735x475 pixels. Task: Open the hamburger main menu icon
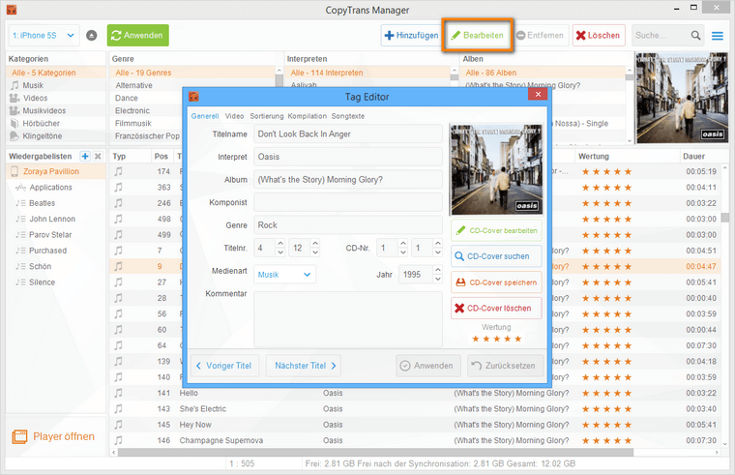[718, 36]
